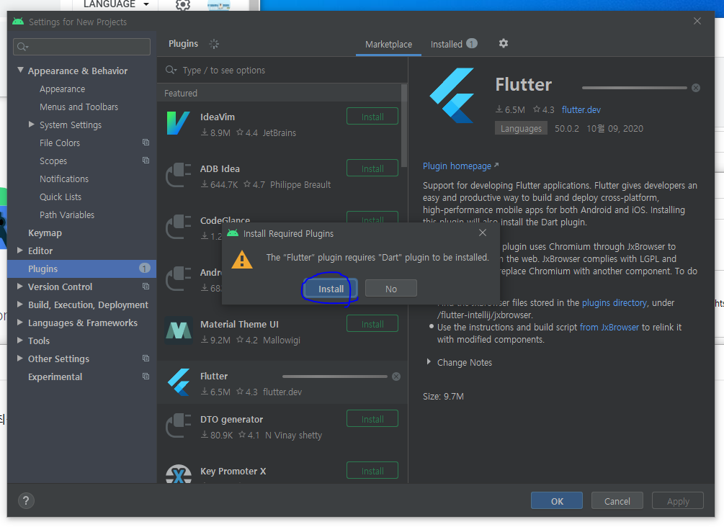The width and height of the screenshot is (724, 532).
Task: Click the Key Promoter X icon
Action: tap(178, 474)
